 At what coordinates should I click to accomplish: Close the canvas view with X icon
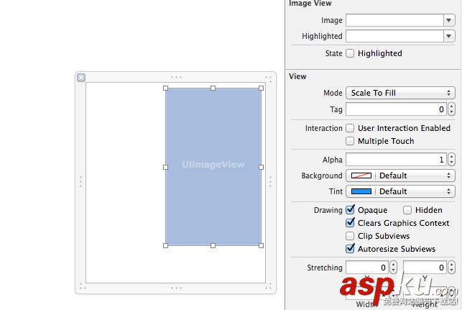(x=81, y=78)
